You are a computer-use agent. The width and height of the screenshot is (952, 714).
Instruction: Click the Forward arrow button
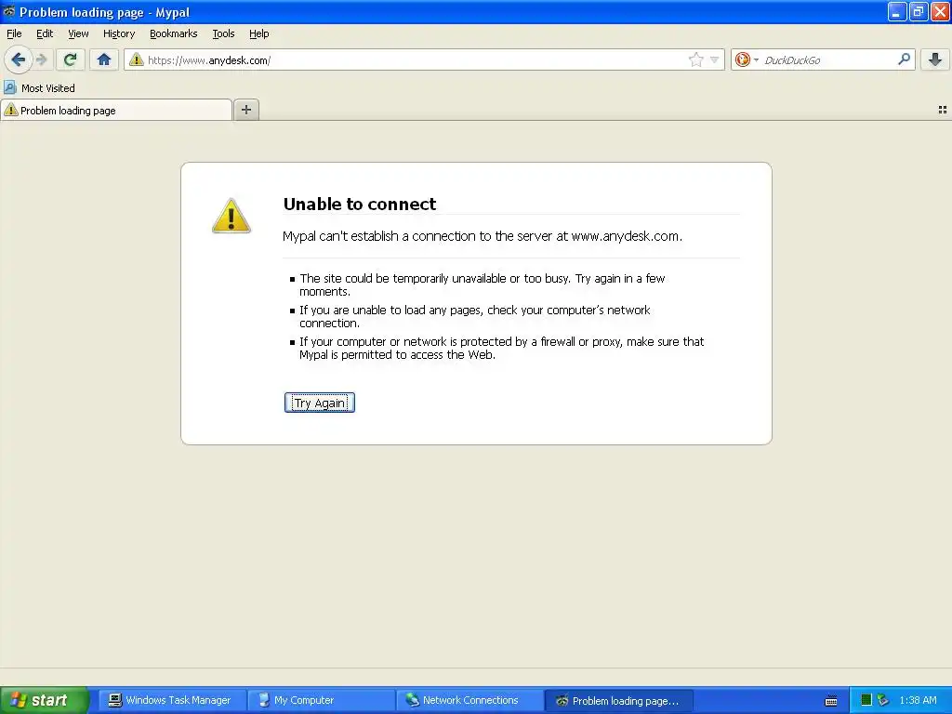point(41,59)
